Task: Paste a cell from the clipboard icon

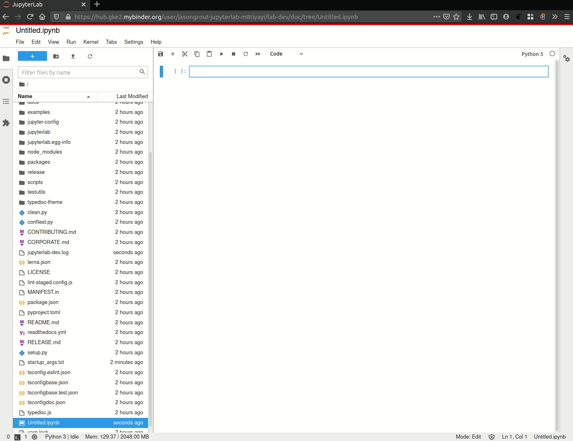Action: pos(209,54)
